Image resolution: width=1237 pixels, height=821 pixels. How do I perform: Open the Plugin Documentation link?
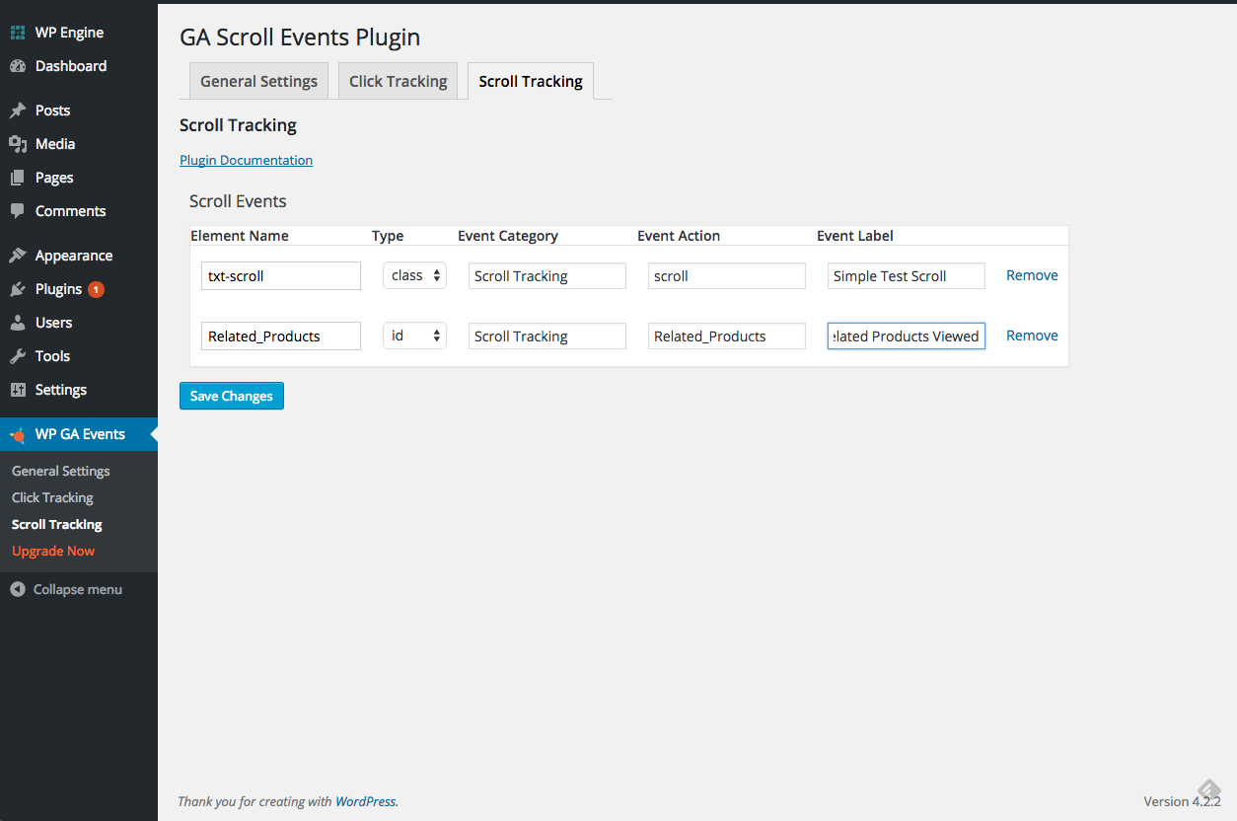(x=247, y=160)
